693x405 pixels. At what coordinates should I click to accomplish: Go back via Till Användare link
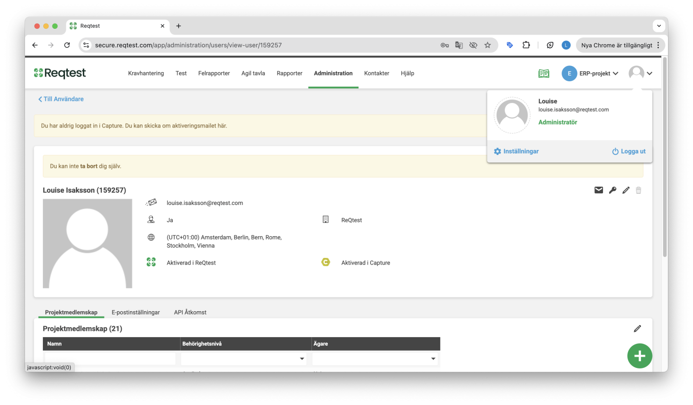tap(61, 99)
